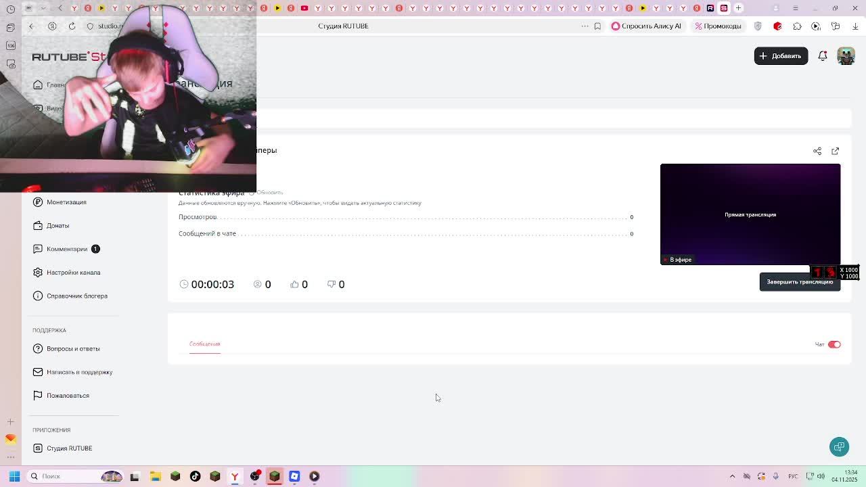
Task: Open OBS Studio from the taskbar
Action: [254, 476]
